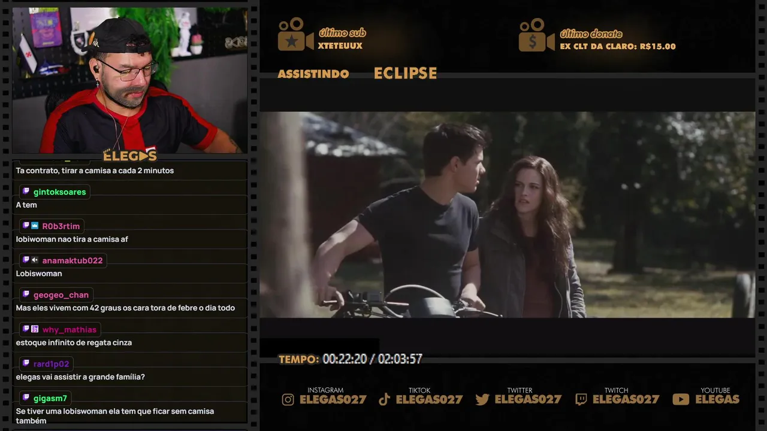Click the YouTube logo icon
Image resolution: width=767 pixels, height=431 pixels.
(681, 399)
